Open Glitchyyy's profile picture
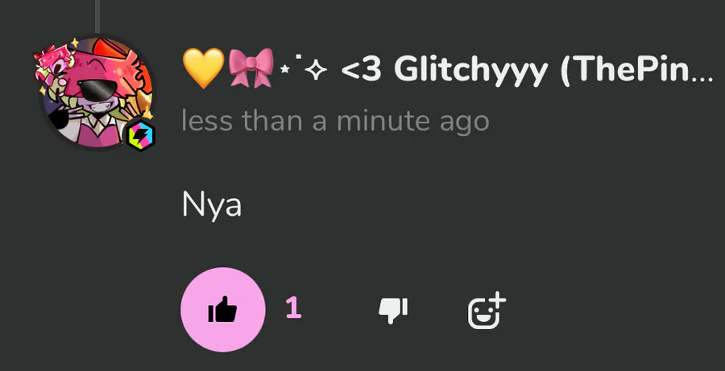The height and width of the screenshot is (371, 725). click(x=97, y=93)
